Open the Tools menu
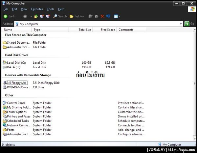The image size is (197, 153). tap(50, 9)
